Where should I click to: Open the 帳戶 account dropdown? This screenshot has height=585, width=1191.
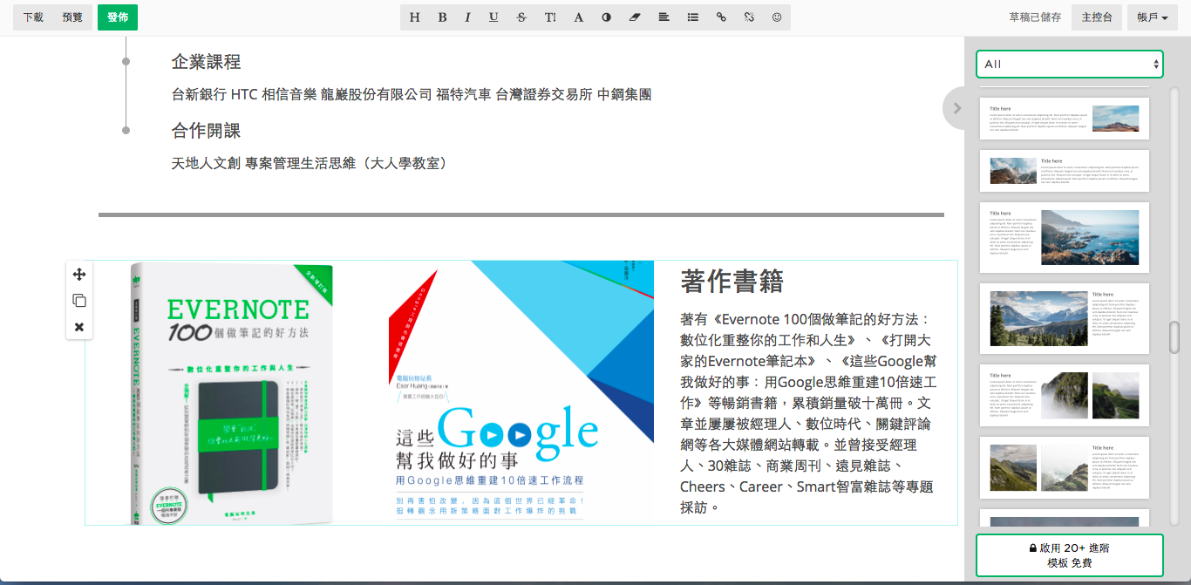(1153, 17)
